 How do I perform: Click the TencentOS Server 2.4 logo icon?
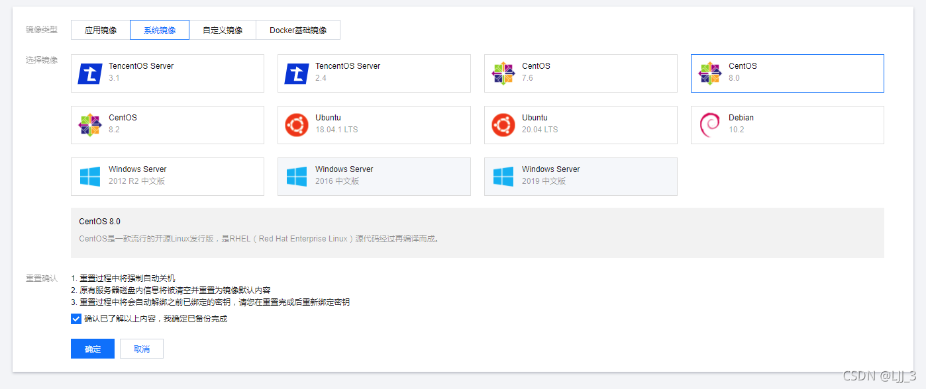point(297,73)
